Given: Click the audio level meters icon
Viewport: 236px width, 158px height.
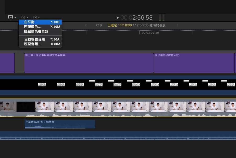Looking at the screenshot, I should click(162, 18).
